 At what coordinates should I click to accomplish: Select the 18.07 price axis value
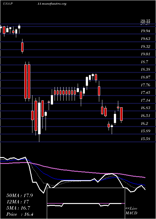click(145, 77)
